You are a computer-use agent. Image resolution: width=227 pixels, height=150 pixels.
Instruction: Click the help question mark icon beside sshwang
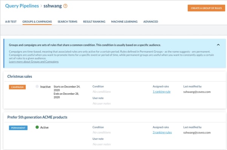(x=65, y=6)
